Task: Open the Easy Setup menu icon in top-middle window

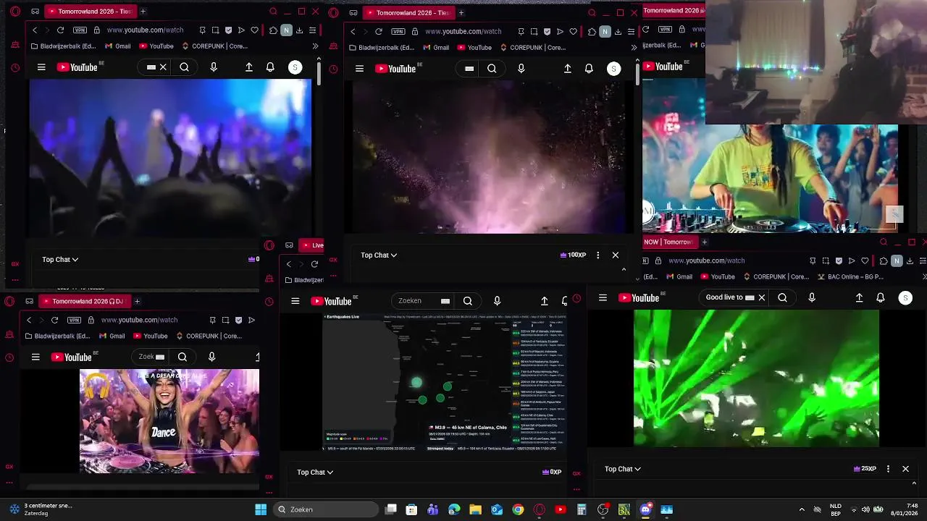Action: pyautogui.click(x=631, y=32)
